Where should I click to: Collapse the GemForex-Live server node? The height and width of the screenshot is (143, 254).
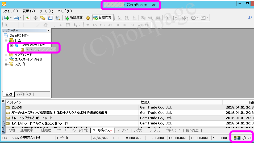click(x=11, y=45)
